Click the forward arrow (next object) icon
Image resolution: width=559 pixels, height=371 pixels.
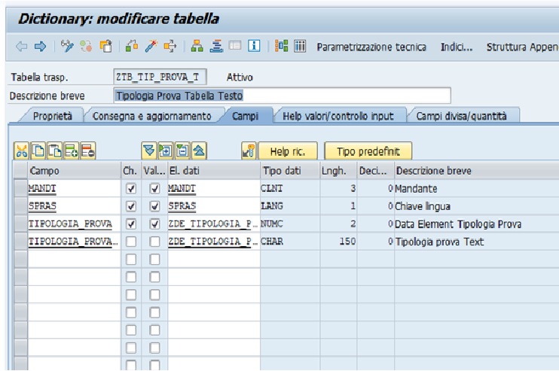point(40,47)
